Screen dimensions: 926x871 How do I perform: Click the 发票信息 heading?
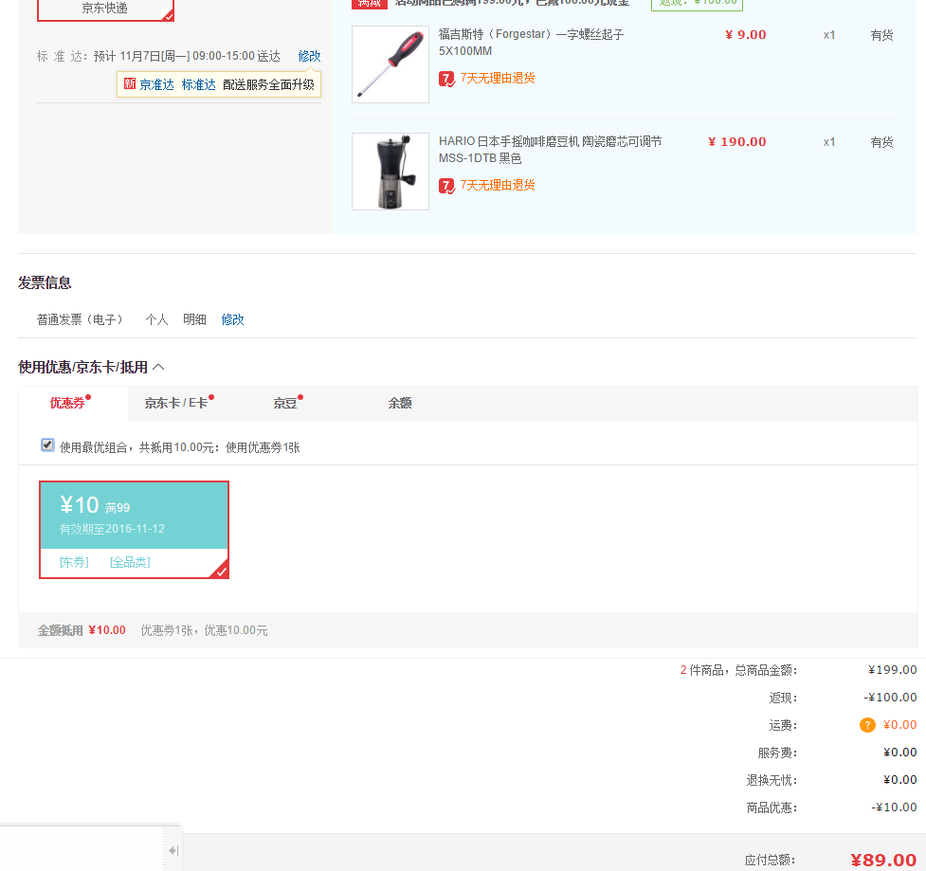[x=45, y=282]
